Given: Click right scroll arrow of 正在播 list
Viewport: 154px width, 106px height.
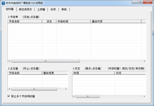Looking at the screenshot, I should pyautogui.click(x=66, y=89).
